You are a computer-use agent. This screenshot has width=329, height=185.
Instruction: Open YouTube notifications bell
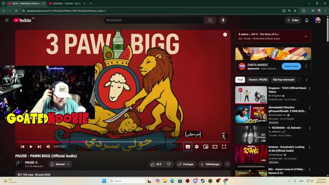pyautogui.click(x=307, y=20)
